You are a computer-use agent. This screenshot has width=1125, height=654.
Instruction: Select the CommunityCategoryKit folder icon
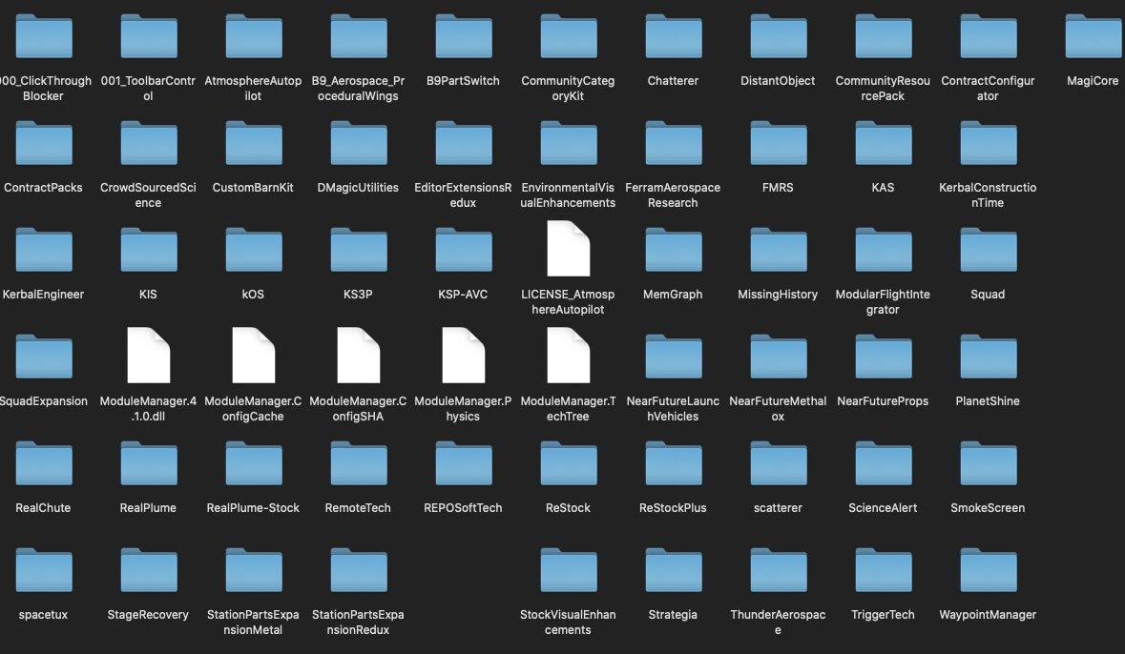569,36
